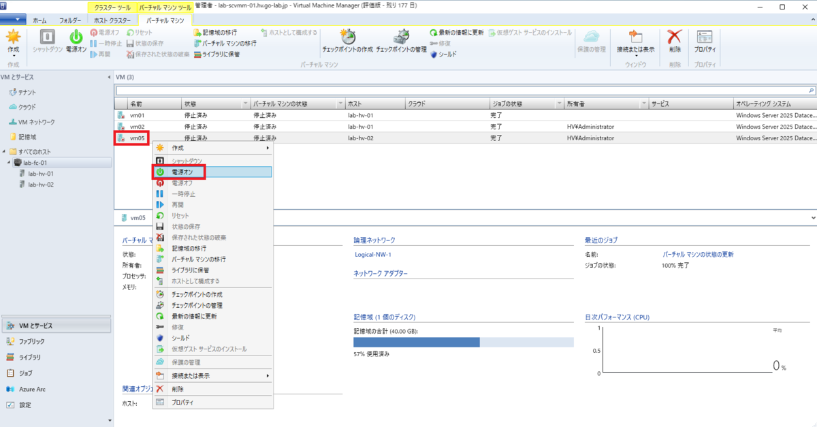This screenshot has width=817, height=427.
Task: Choose ライブラリに保管 in context menu
Action: point(212,270)
